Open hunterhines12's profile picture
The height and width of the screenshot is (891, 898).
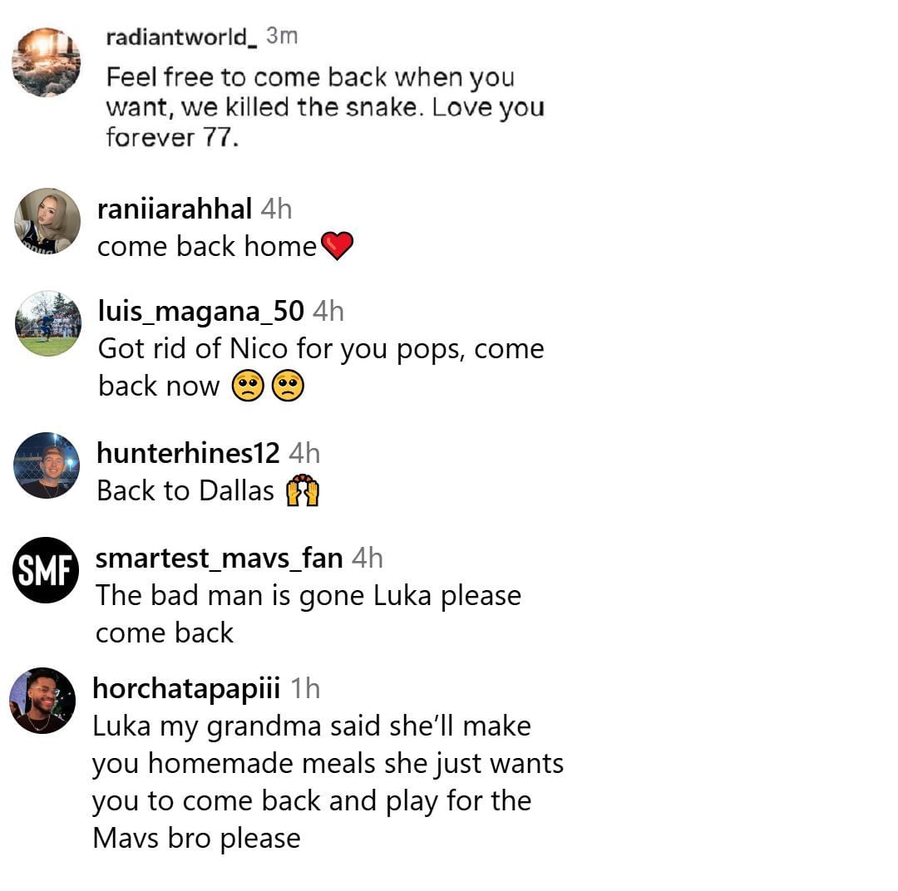coord(46,465)
